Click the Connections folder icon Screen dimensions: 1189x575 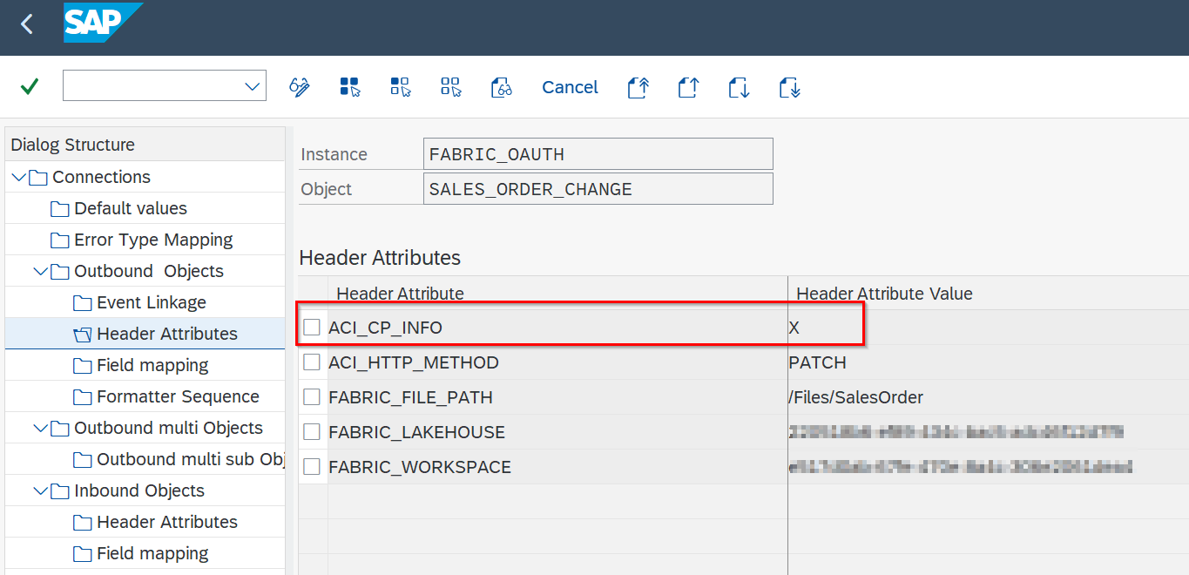click(x=37, y=178)
